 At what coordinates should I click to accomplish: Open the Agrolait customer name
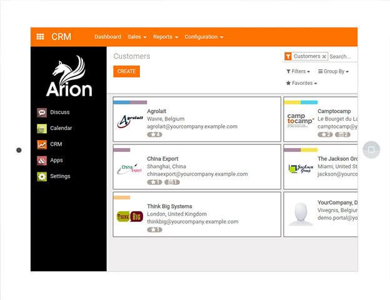pos(156,111)
